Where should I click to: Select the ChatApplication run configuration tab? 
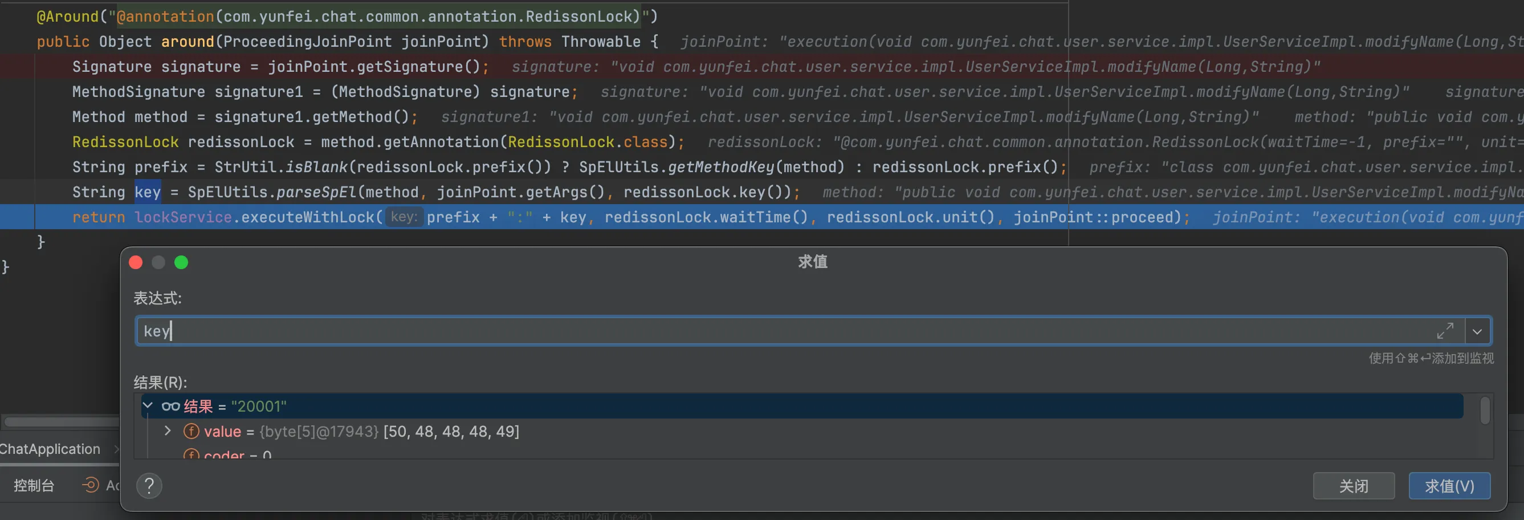click(50, 449)
